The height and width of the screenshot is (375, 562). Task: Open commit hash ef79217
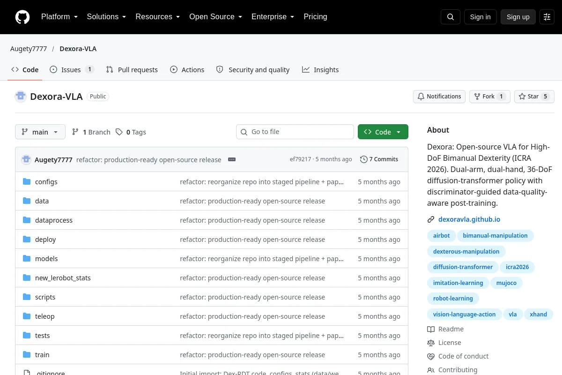[x=300, y=159]
